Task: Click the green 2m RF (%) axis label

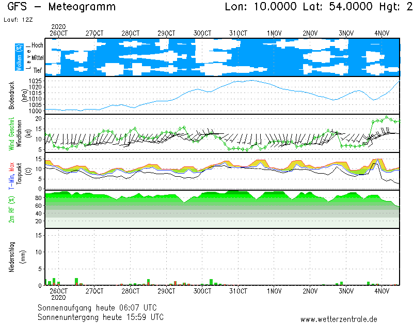Action: point(11,209)
